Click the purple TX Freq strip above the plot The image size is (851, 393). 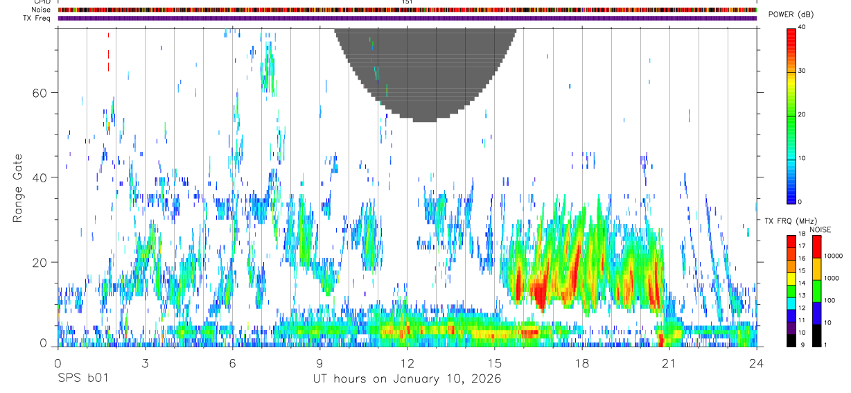pos(407,18)
